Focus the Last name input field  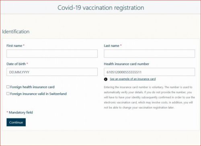(x=150, y=53)
